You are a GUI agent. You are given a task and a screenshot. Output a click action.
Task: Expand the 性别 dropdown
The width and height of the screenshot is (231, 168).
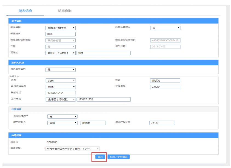coord(60,47)
